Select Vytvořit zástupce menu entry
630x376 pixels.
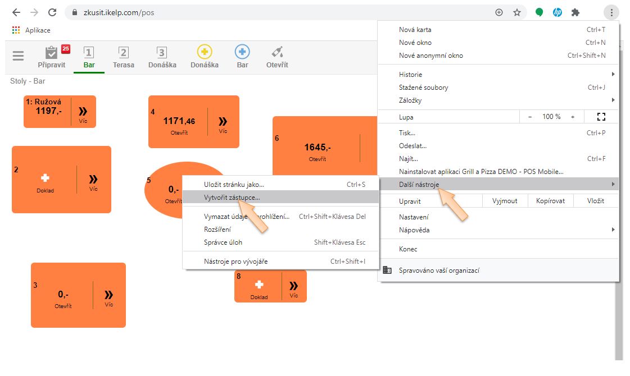click(232, 198)
